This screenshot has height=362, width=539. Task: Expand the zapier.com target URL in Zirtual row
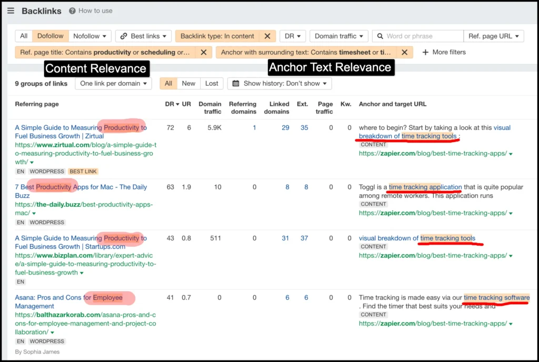[x=511, y=154]
